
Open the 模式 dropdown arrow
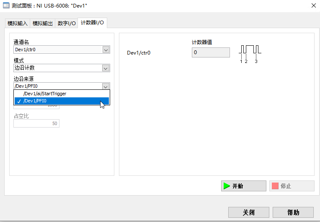pyautogui.click(x=106, y=68)
